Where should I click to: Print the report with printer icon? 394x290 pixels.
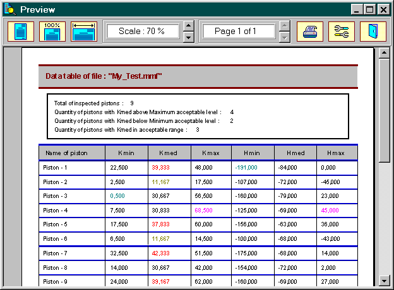click(310, 32)
